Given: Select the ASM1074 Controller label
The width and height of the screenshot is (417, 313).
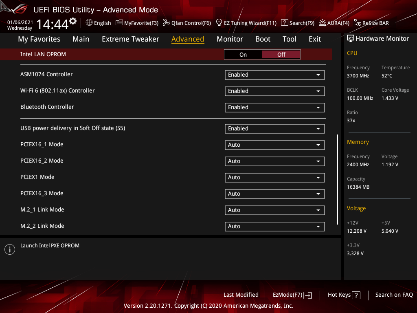Looking at the screenshot, I should (x=46, y=74).
